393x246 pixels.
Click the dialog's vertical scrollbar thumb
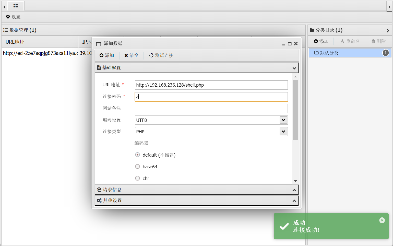(295, 110)
